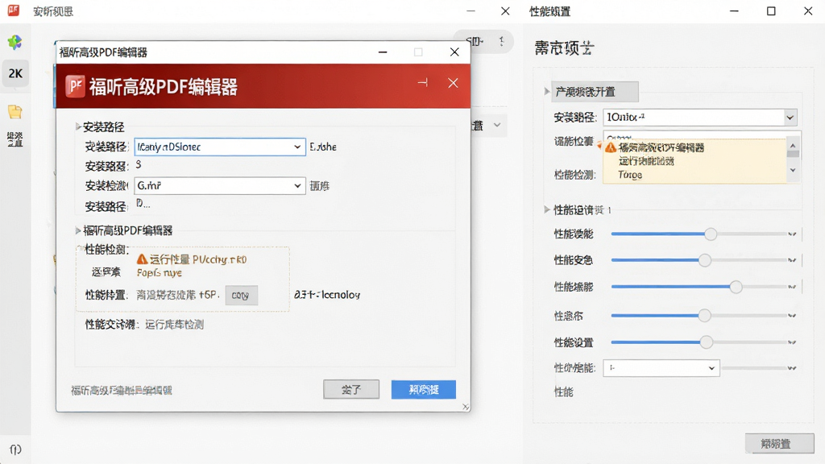825x464 pixels.
Task: Click the pin icon in red banner
Action: pyautogui.click(x=423, y=83)
